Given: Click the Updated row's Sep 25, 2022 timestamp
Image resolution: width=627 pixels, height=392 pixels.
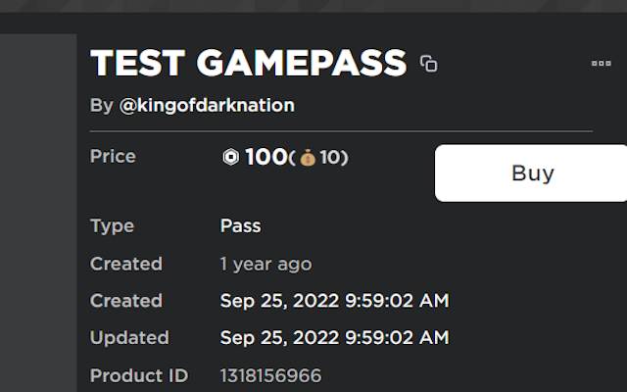Looking at the screenshot, I should click(x=334, y=338).
